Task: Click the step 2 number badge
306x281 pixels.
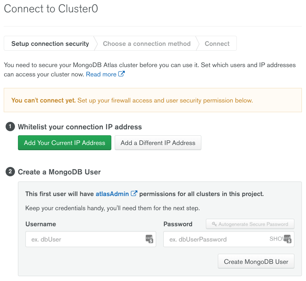Action: click(x=10, y=172)
